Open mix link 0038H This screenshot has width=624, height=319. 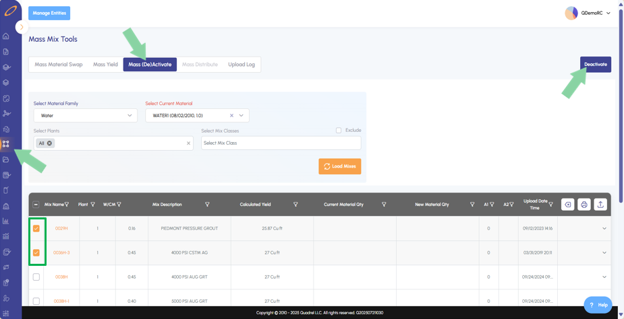(61, 277)
